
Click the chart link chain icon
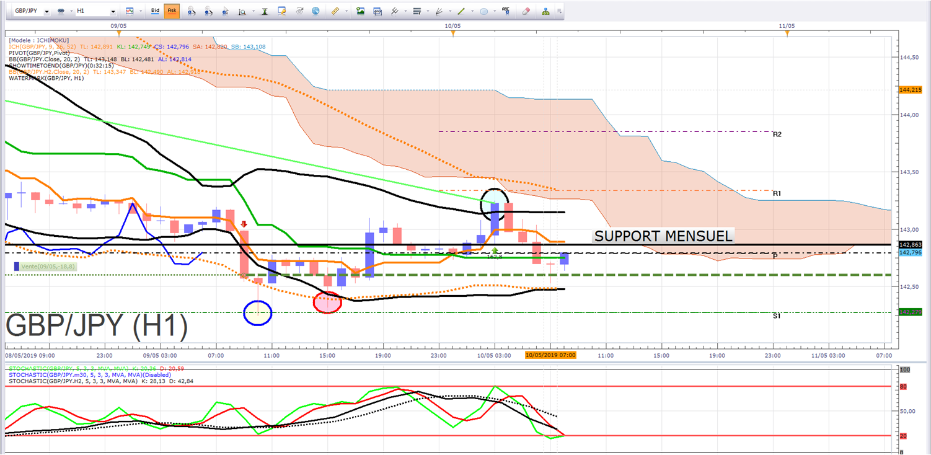tap(61, 11)
